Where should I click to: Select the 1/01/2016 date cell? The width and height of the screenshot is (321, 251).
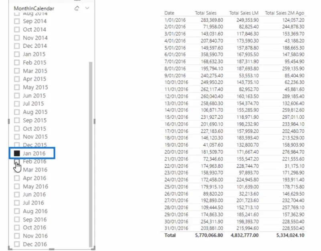(175, 20)
